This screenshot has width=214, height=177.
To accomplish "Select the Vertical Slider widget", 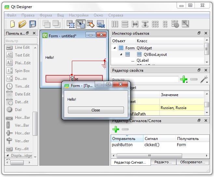I will click(x=19, y=141).
